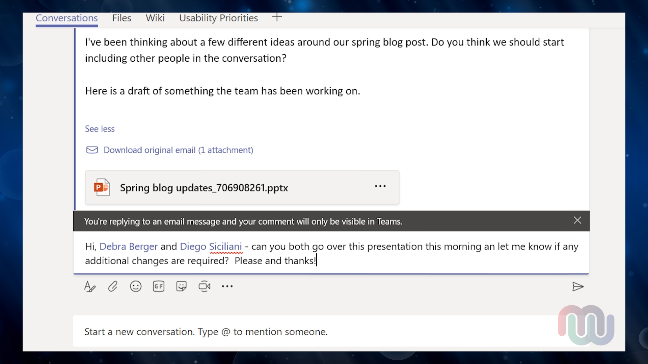Open the Files tab
Image resolution: width=648 pixels, height=364 pixels.
pos(122,18)
